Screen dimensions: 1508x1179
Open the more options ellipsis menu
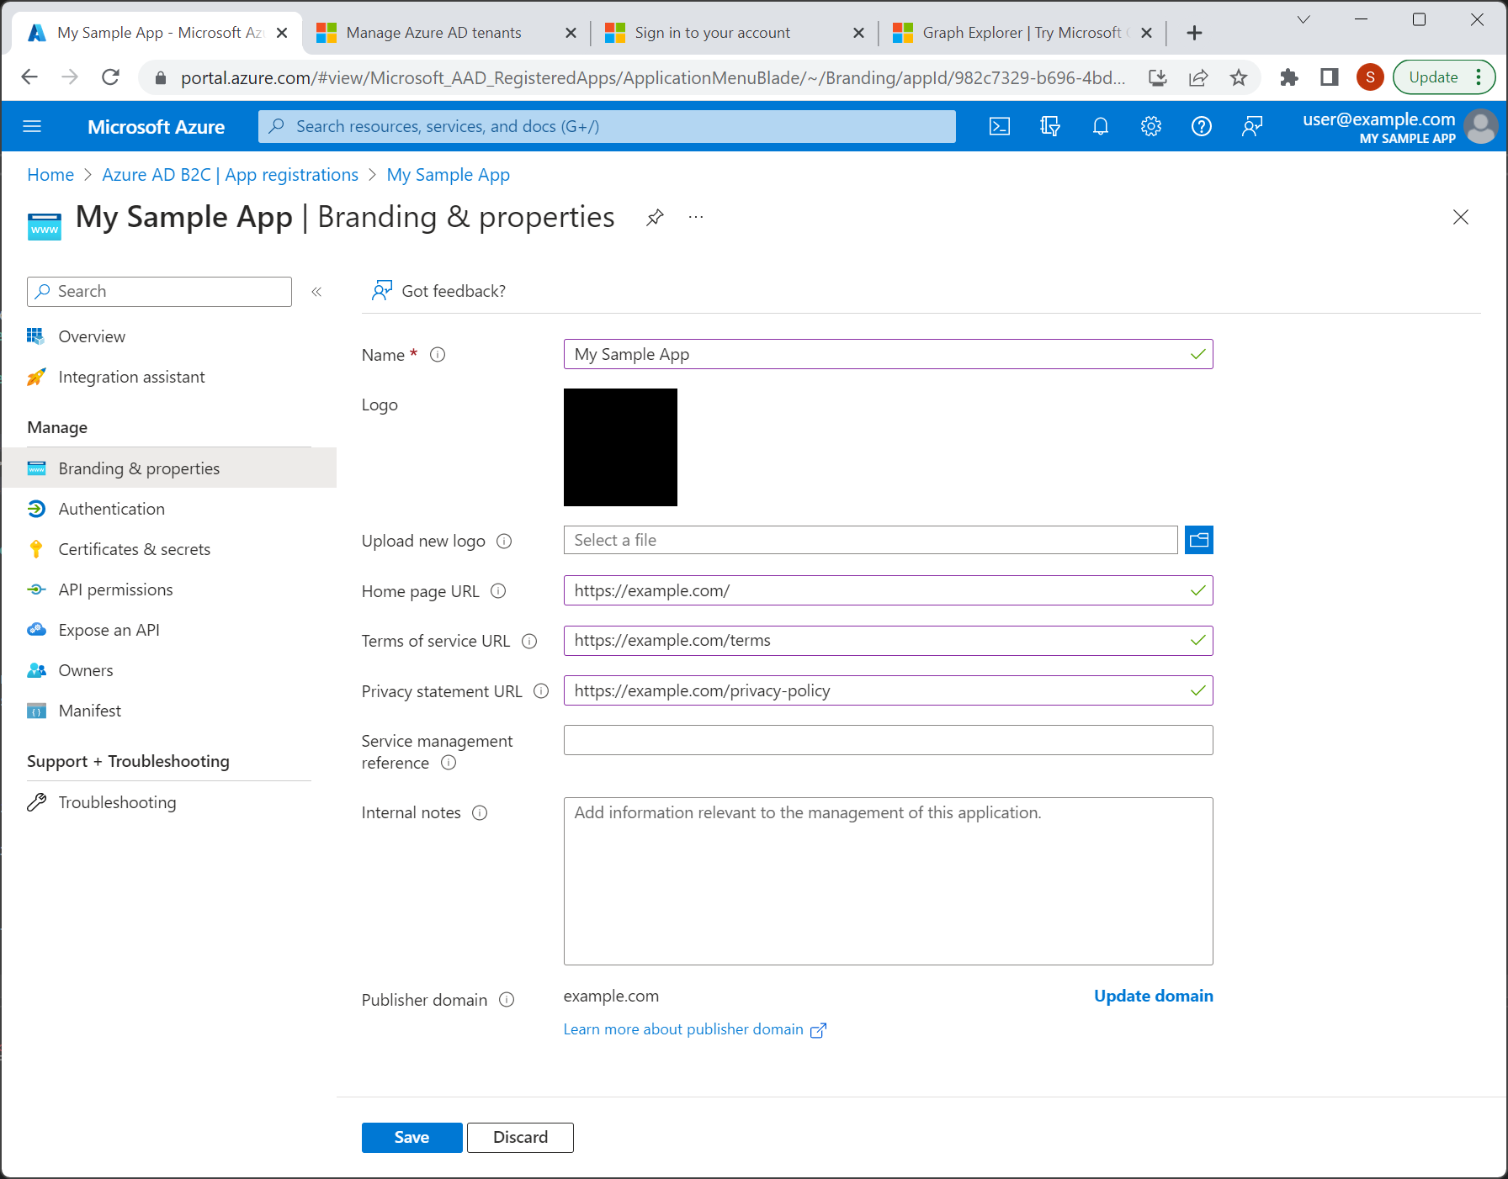pos(695,217)
